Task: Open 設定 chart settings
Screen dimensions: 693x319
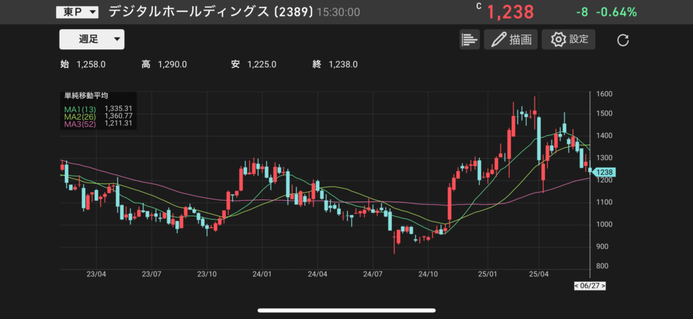Action: [x=568, y=40]
